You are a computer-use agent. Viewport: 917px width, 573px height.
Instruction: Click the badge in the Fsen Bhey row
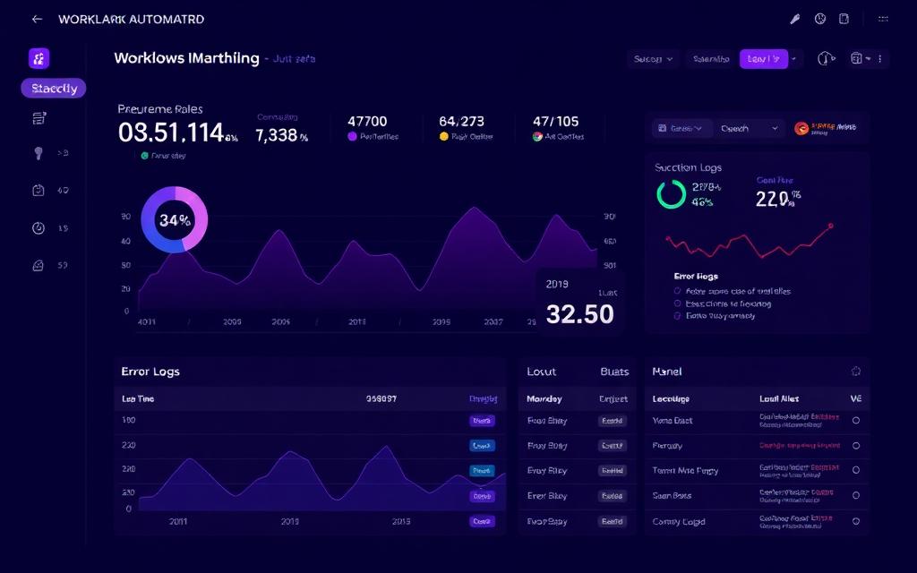(613, 421)
